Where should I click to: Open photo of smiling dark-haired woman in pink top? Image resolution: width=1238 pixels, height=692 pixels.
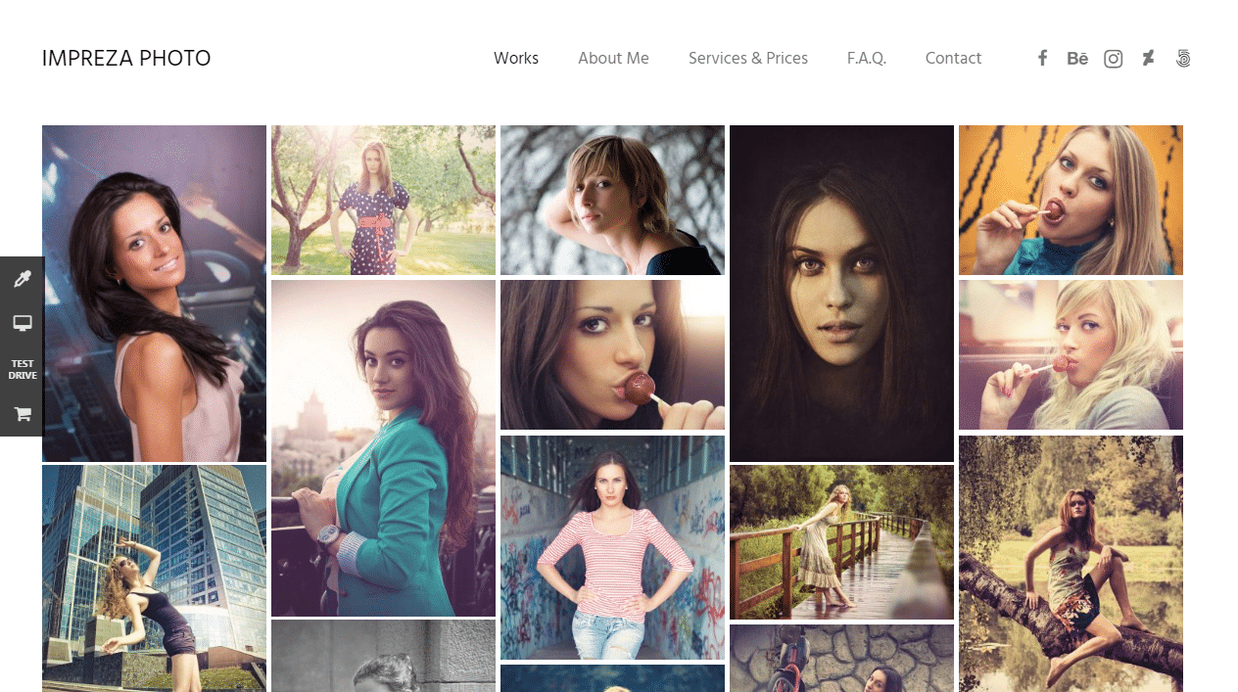click(154, 294)
